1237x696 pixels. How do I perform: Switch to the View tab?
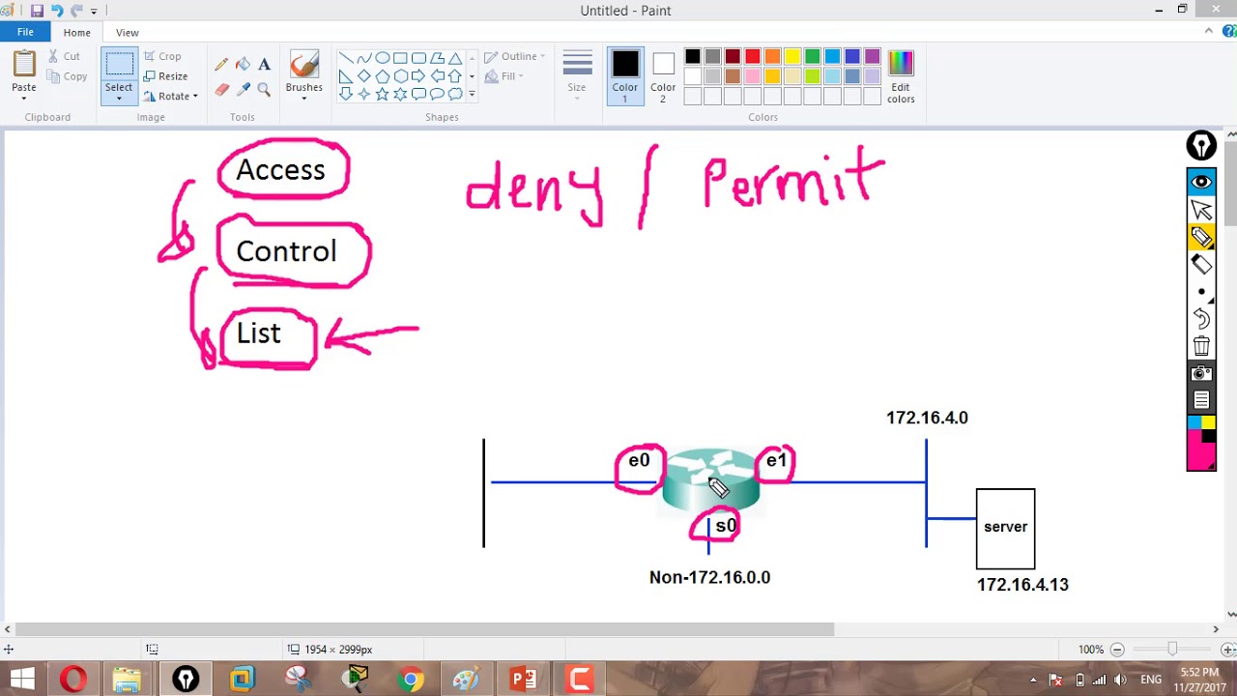click(128, 32)
